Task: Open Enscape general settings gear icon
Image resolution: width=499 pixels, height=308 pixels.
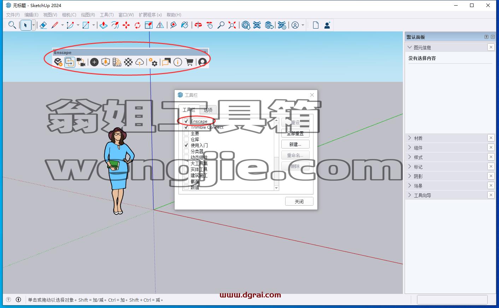Action: coord(153,62)
